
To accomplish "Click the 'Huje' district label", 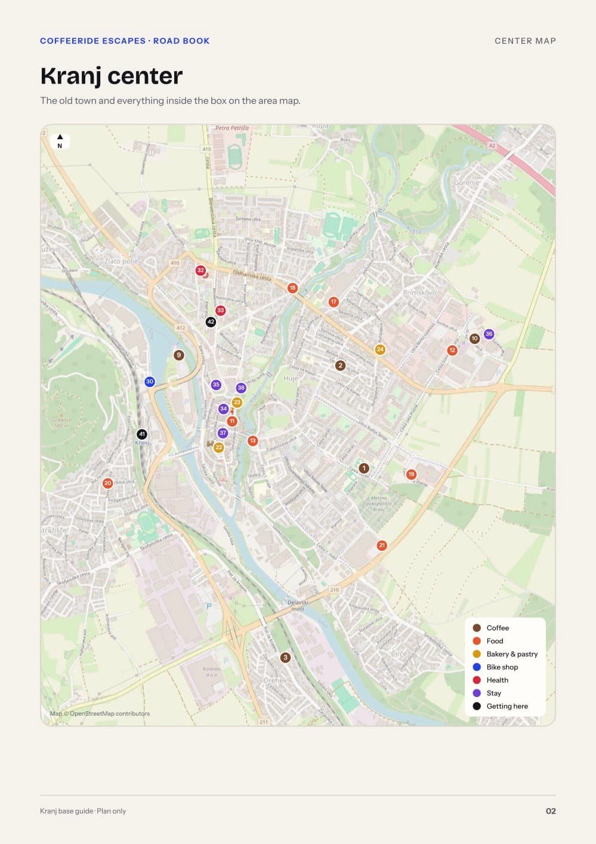I will coord(291,378).
